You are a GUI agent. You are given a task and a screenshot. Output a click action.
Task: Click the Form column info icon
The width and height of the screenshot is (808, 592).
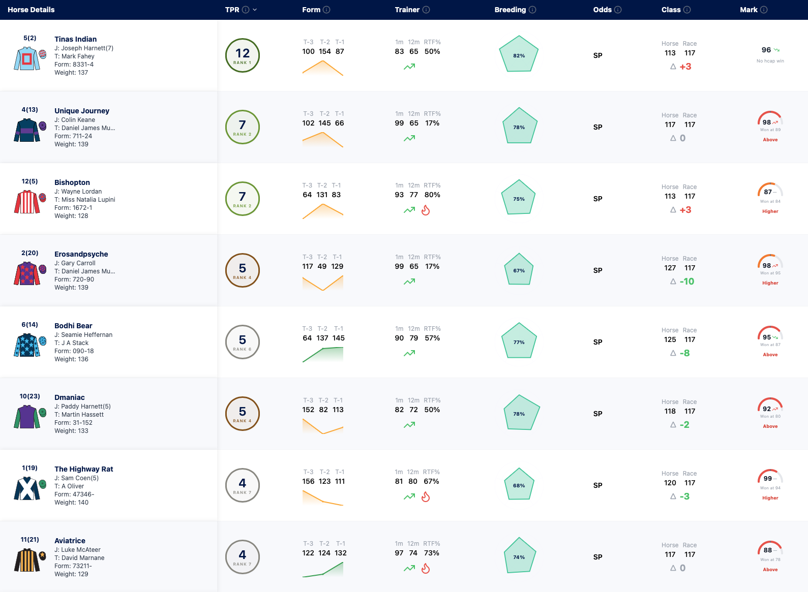tap(326, 10)
